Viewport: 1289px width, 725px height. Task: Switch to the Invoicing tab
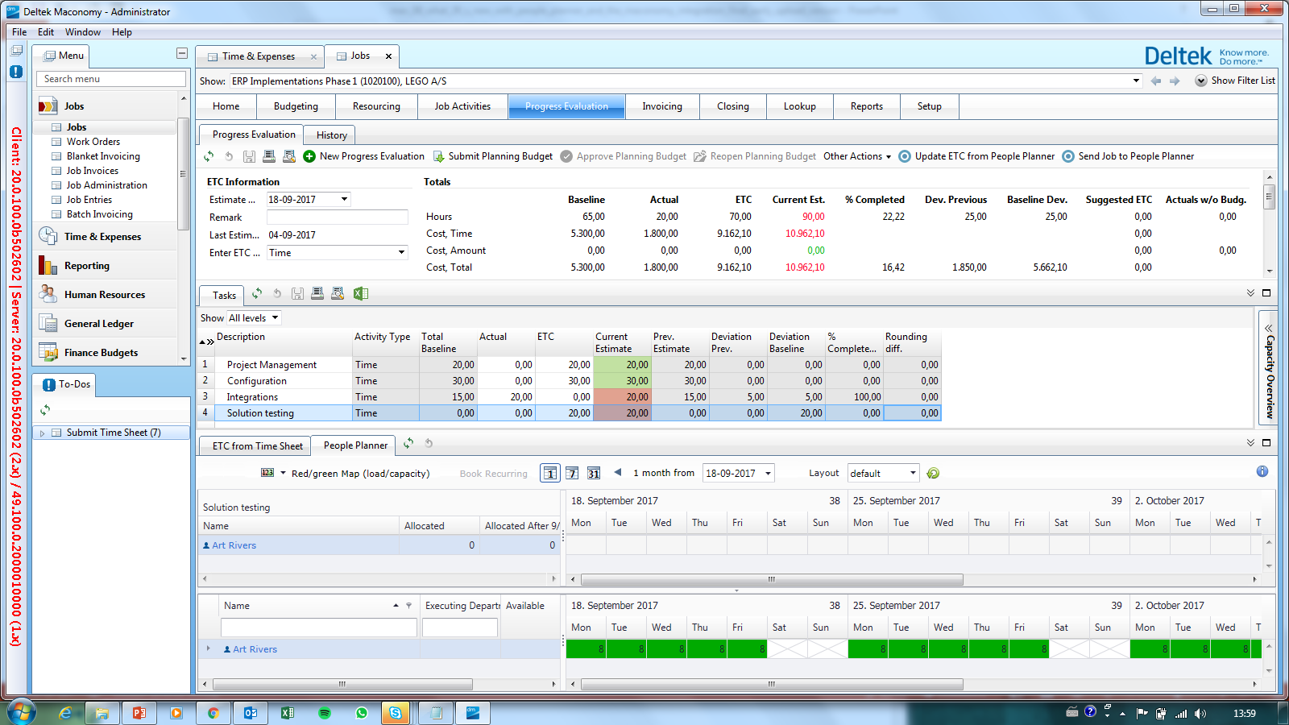pos(661,106)
